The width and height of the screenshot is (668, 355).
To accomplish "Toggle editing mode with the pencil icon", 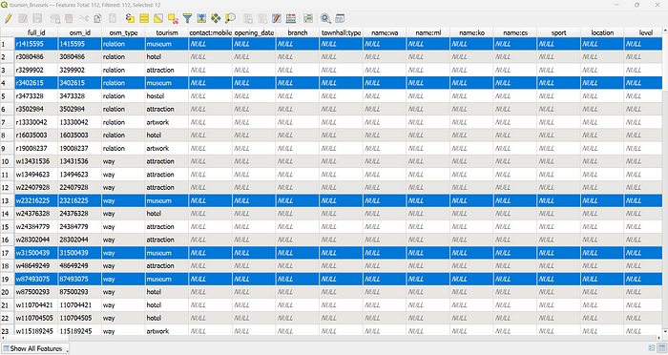I will tap(8, 18).
